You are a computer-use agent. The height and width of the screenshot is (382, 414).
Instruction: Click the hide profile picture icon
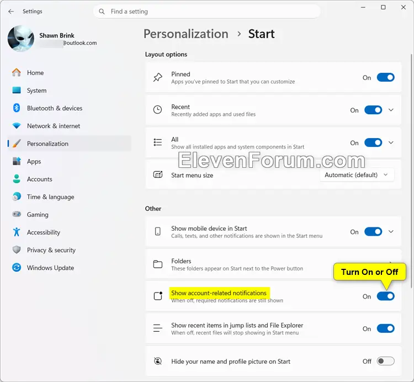click(x=158, y=361)
